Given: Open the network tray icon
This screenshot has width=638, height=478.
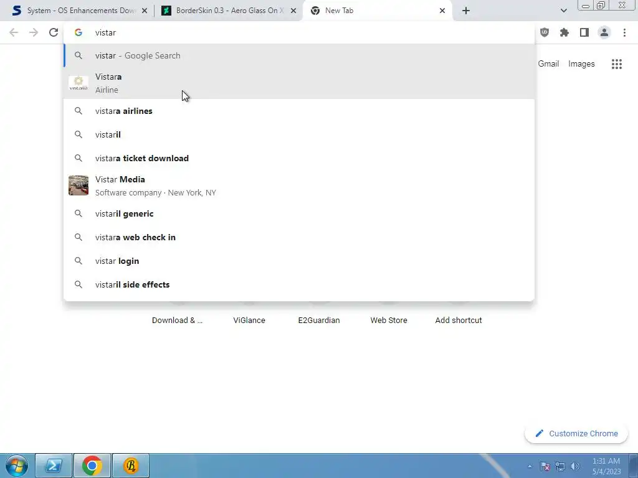Looking at the screenshot, I should 560,466.
